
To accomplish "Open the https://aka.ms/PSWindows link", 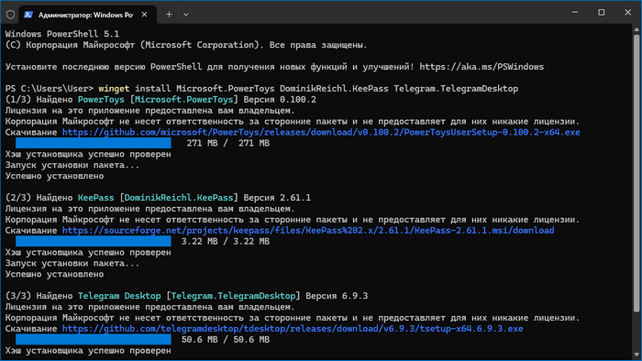I will [x=481, y=67].
